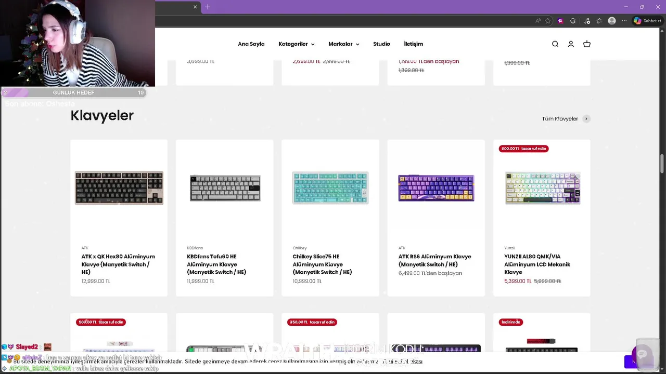The width and height of the screenshot is (666, 374).
Task: Expand the Markalar dropdown menu
Action: [343, 44]
